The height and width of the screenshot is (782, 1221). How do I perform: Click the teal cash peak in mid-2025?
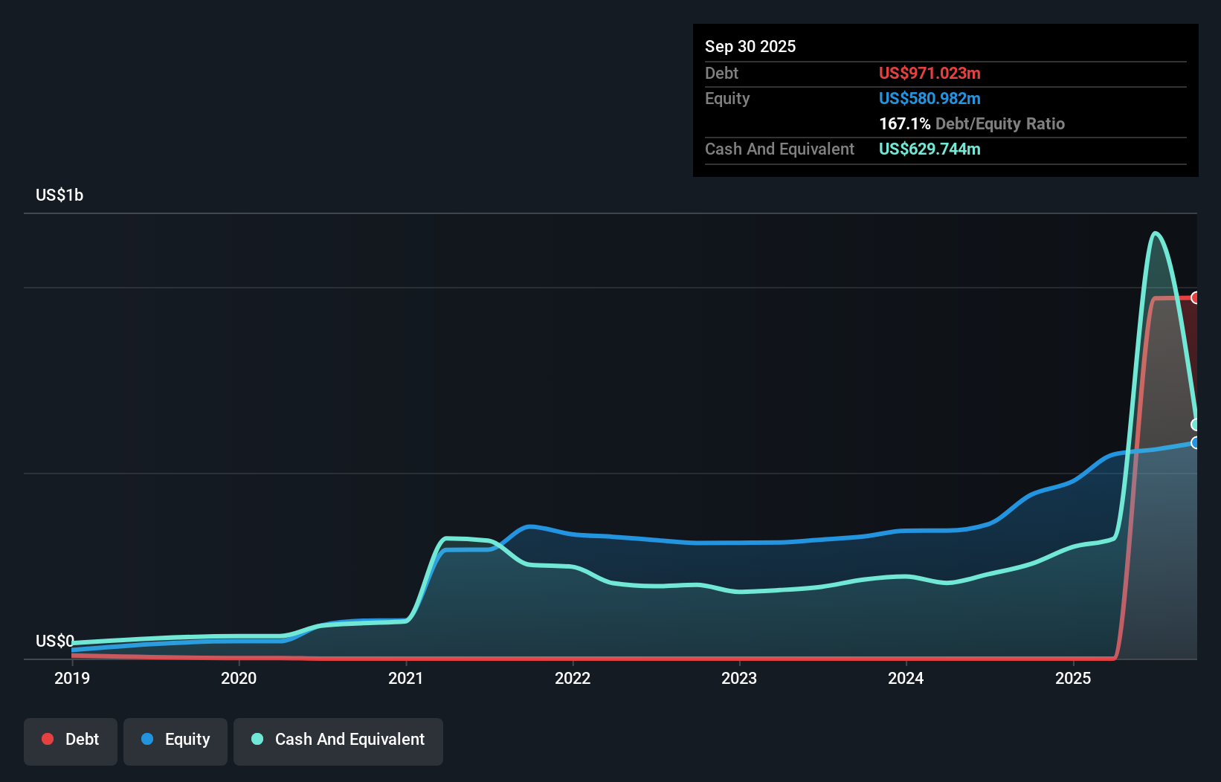[1155, 233]
